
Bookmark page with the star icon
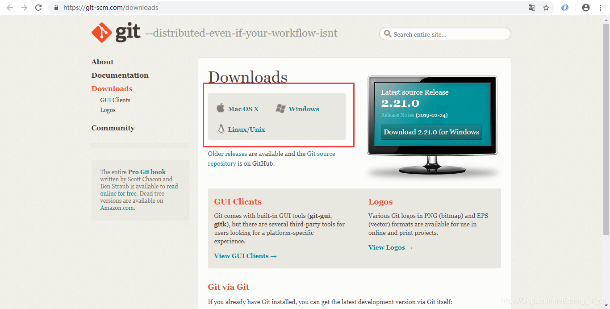546,8
